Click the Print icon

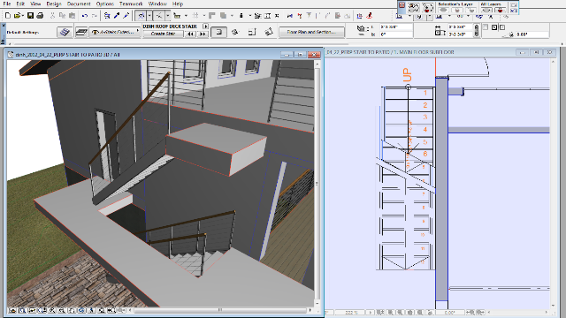(x=40, y=16)
